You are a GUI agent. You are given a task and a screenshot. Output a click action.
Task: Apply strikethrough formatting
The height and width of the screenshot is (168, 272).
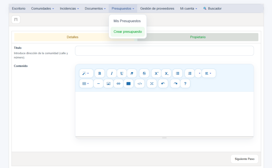144,73
